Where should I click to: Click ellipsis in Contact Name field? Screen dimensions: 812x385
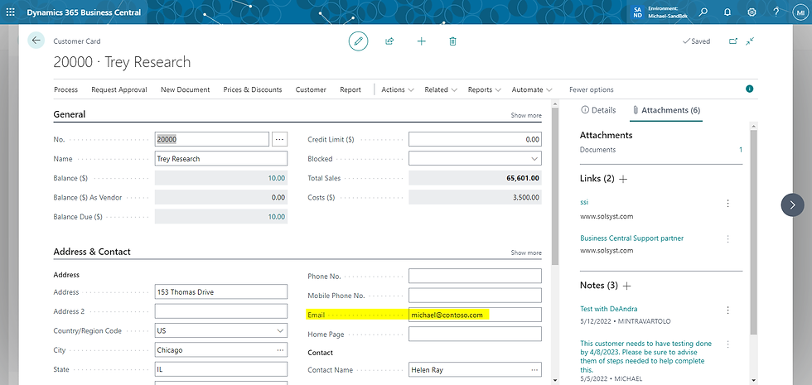click(x=534, y=370)
